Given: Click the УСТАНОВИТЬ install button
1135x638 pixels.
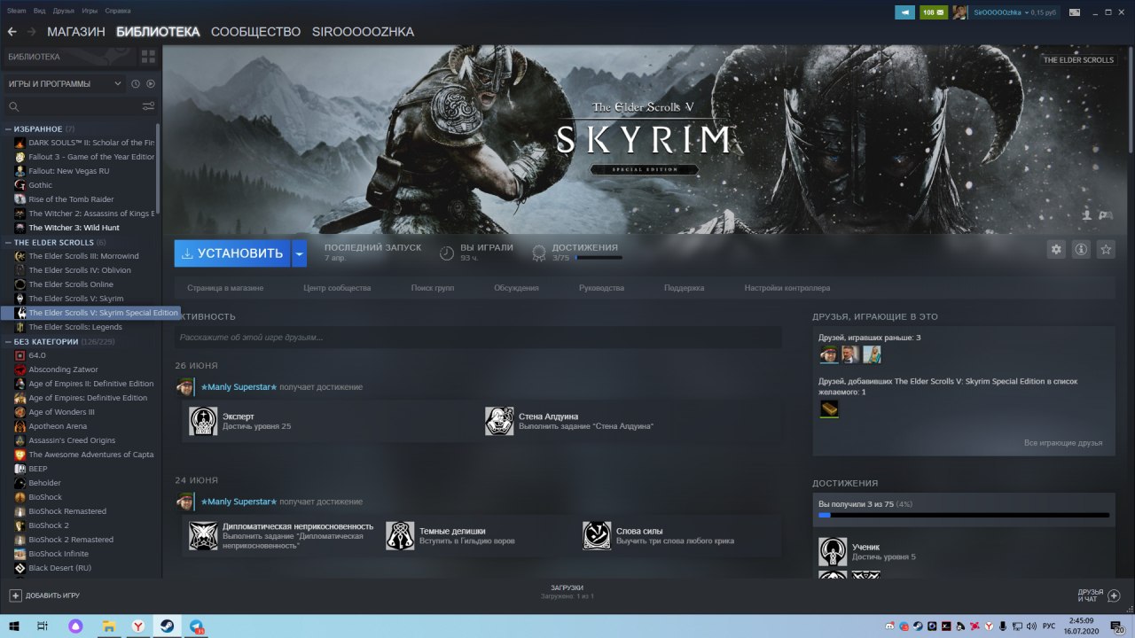Looking at the screenshot, I should (x=232, y=253).
